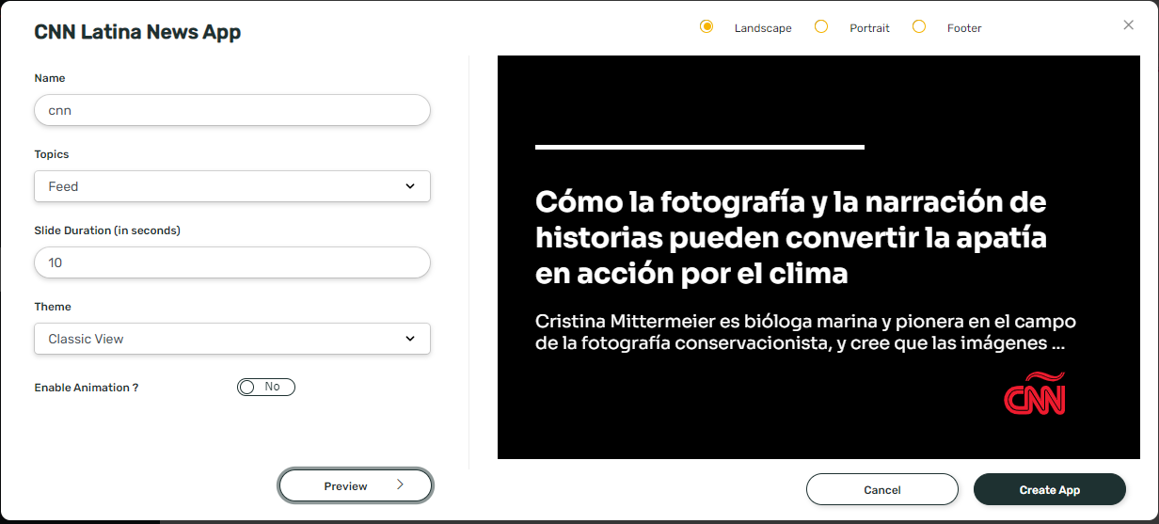Choose the Footer layout radio button
Image resolution: width=1159 pixels, height=524 pixels.
click(x=919, y=26)
